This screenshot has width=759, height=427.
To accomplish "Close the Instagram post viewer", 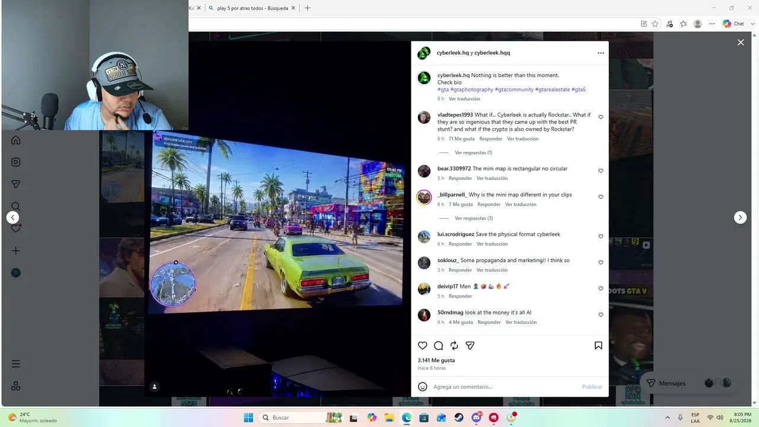I will pyautogui.click(x=741, y=42).
